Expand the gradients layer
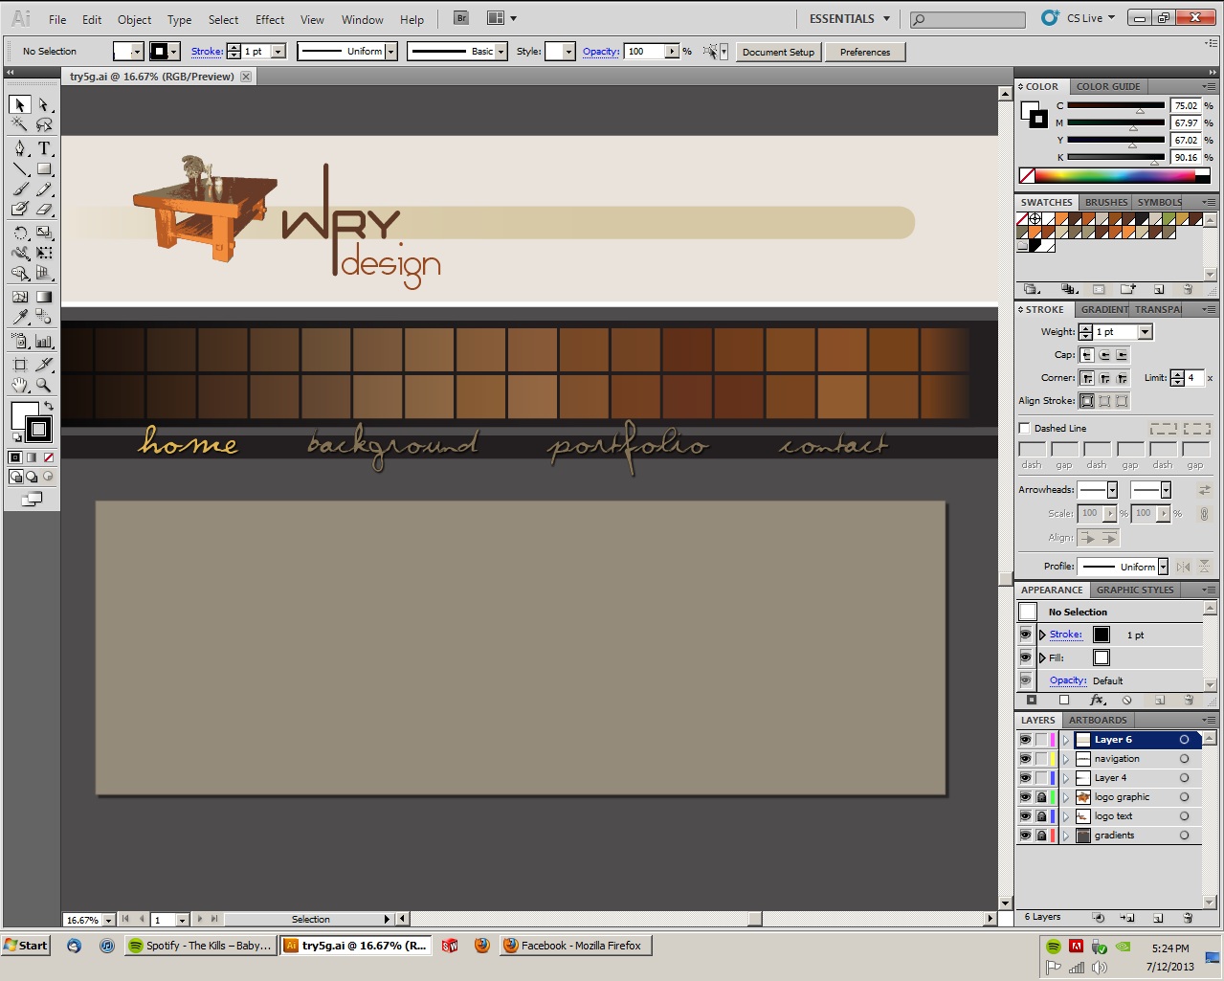 (x=1066, y=836)
